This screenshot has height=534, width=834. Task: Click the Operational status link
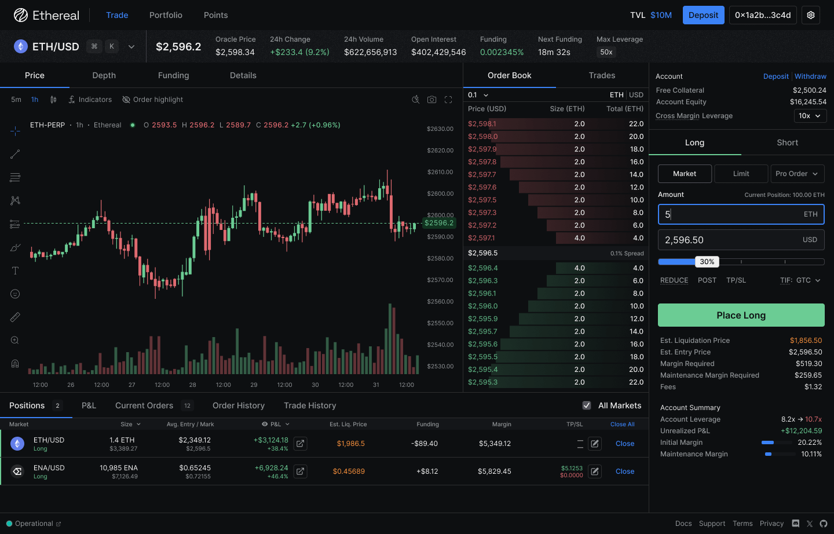pos(34,524)
